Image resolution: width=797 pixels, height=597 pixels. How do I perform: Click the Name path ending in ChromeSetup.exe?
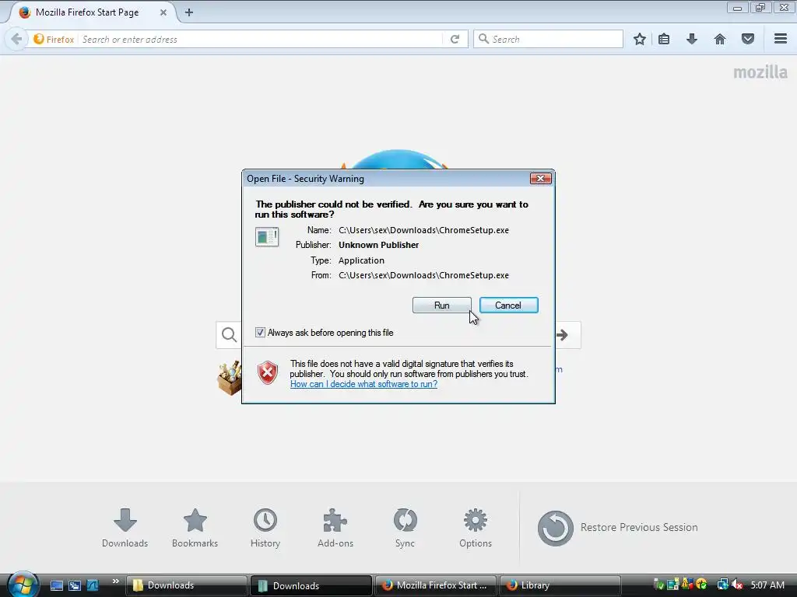point(423,230)
